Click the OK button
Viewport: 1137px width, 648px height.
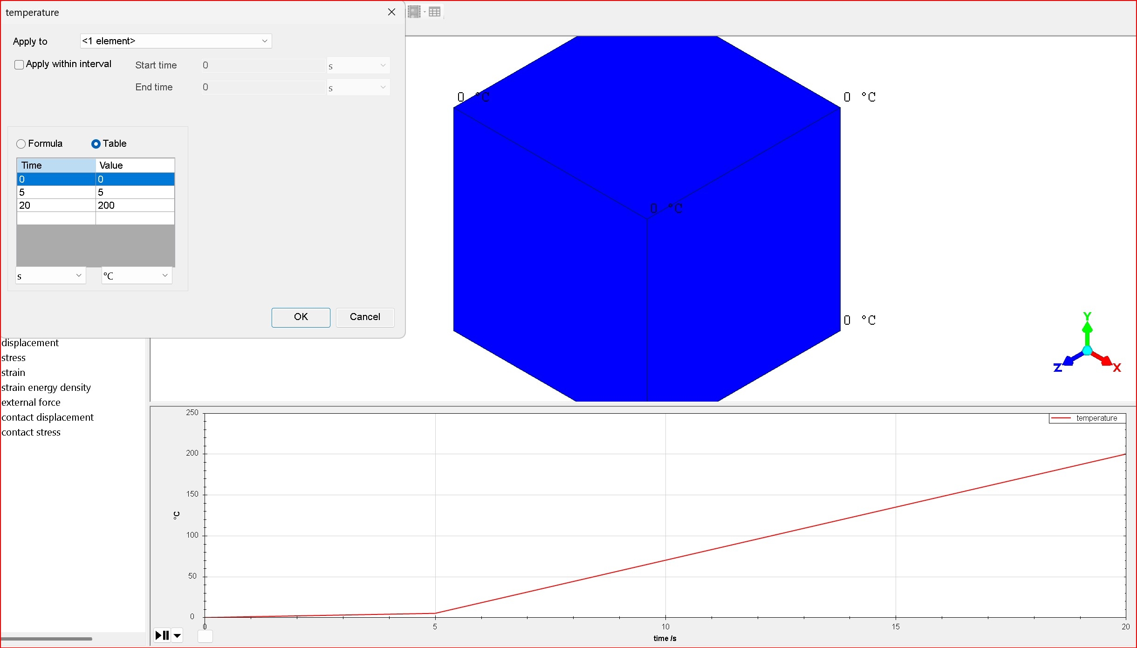301,317
